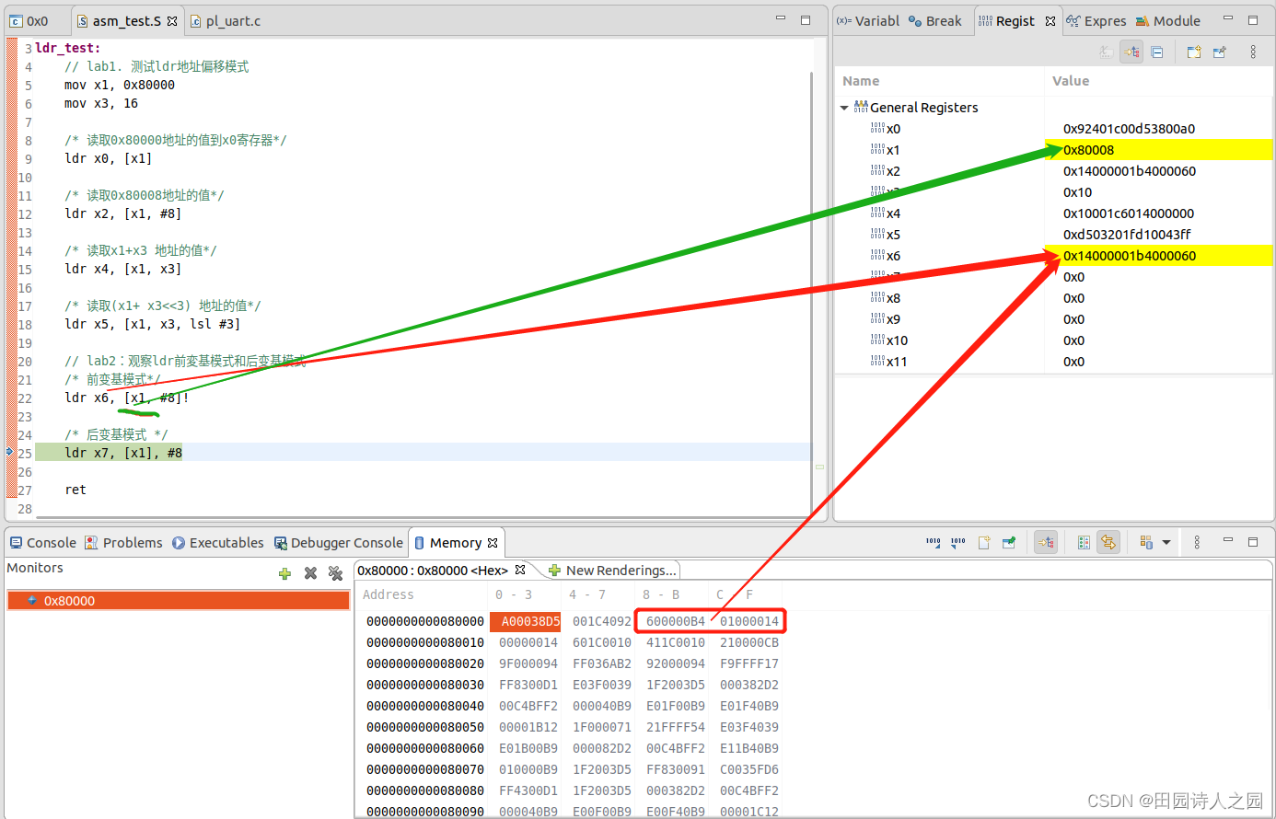The width and height of the screenshot is (1276, 819).
Task: Open new Memory view icon
Action: (x=984, y=543)
